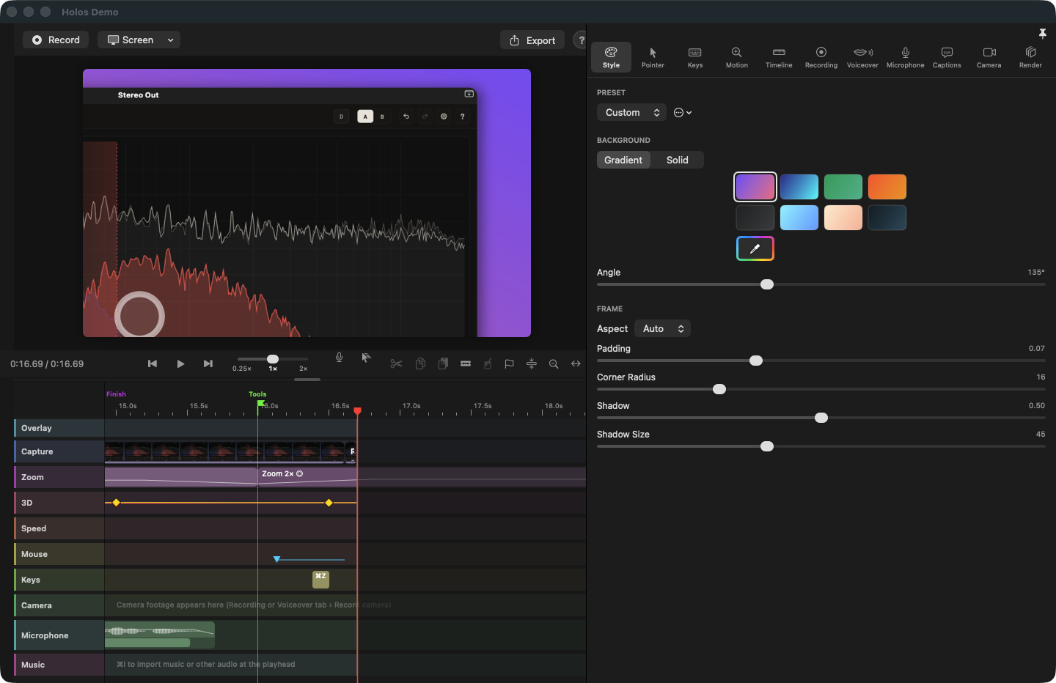Viewport: 1056px width, 683px height.
Task: Select the ⌘Z key event in Keys track
Action: [320, 579]
